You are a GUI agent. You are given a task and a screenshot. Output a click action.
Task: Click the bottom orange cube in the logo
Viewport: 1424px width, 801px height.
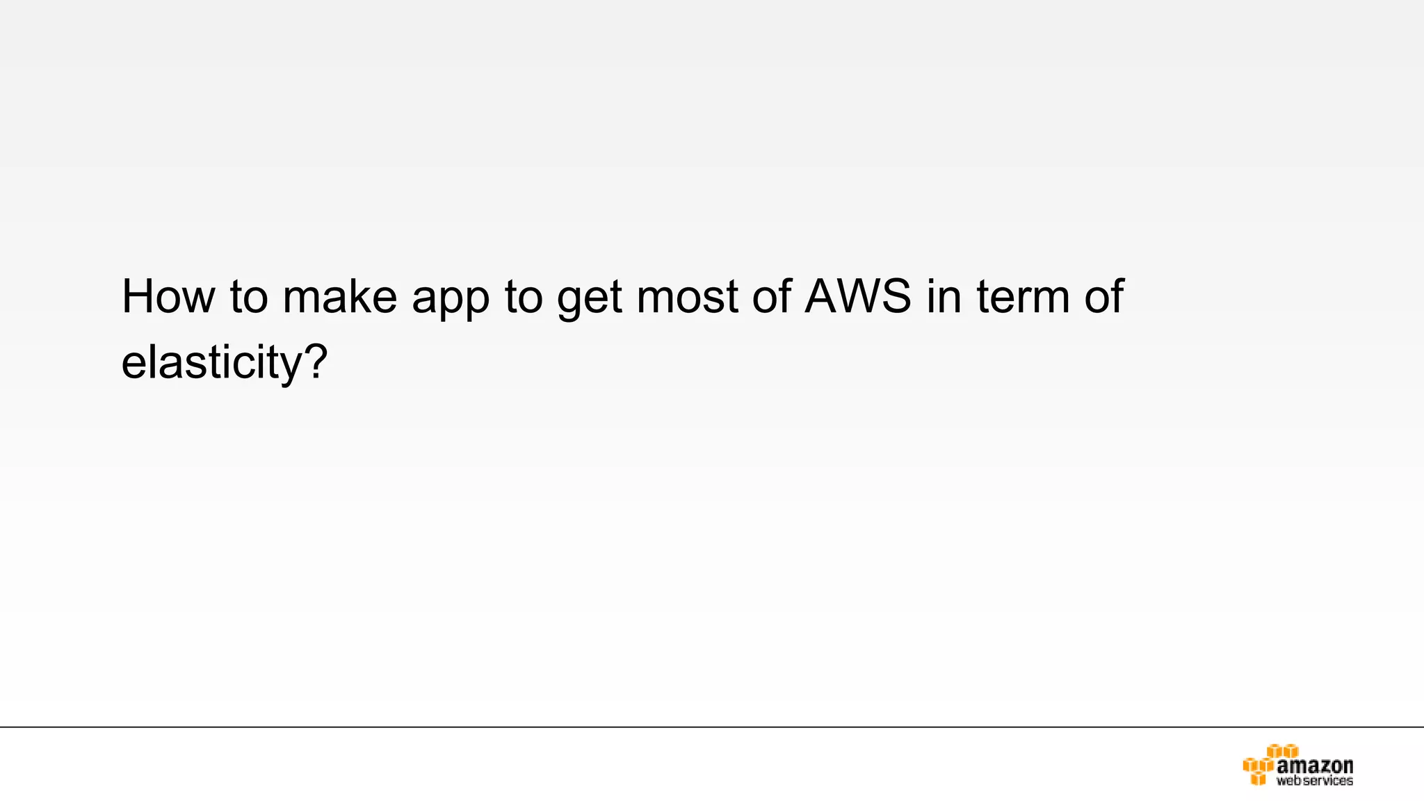(x=1258, y=779)
